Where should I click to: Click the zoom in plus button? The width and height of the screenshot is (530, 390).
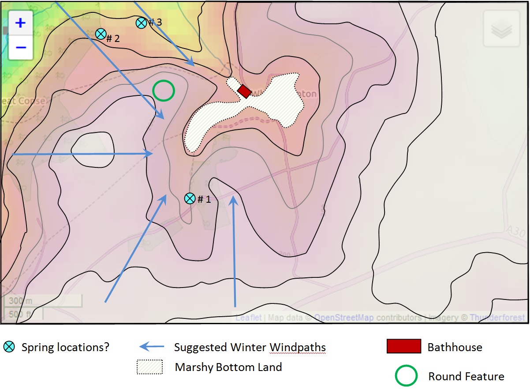point(20,23)
